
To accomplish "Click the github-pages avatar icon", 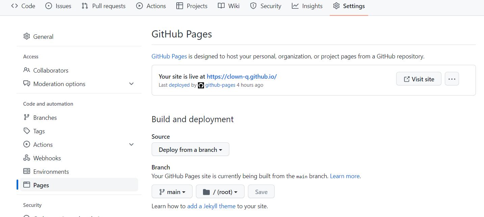I will click(x=201, y=85).
